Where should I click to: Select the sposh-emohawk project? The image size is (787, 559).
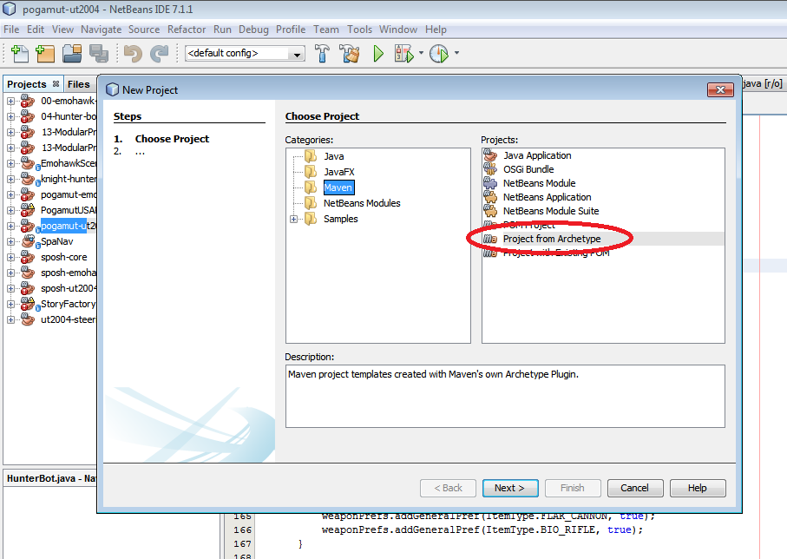(x=69, y=273)
